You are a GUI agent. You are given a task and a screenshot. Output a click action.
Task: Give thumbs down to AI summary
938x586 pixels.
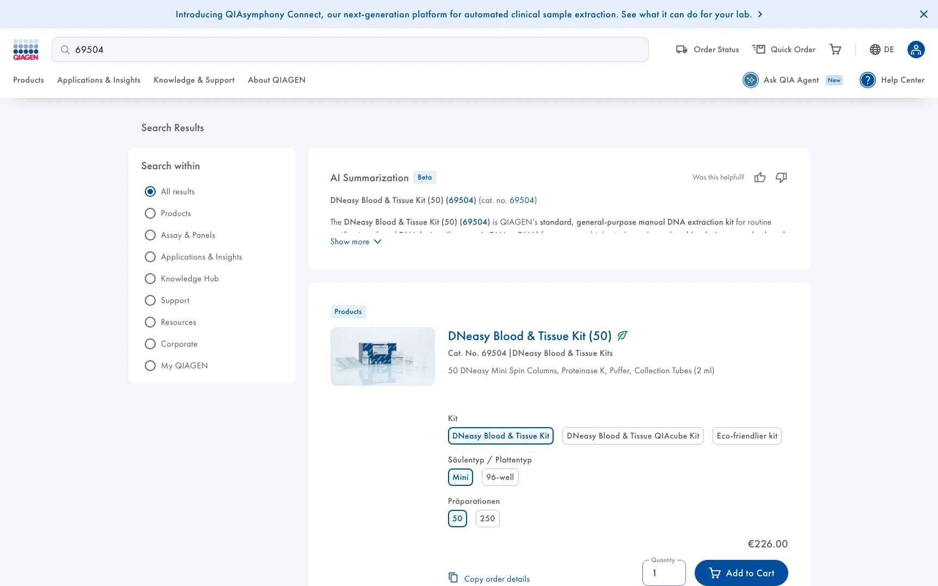pyautogui.click(x=781, y=177)
